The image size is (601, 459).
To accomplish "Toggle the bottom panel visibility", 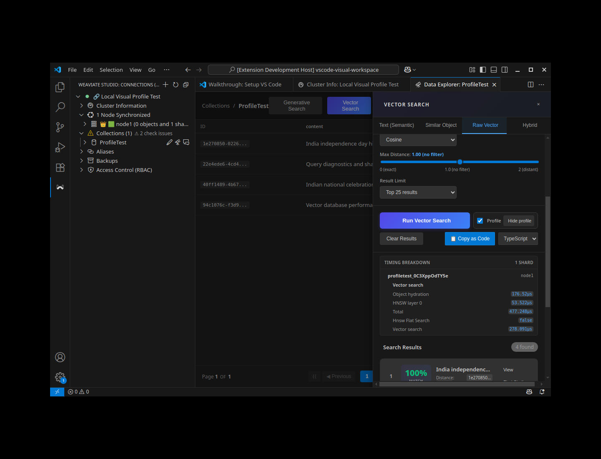I will point(494,70).
